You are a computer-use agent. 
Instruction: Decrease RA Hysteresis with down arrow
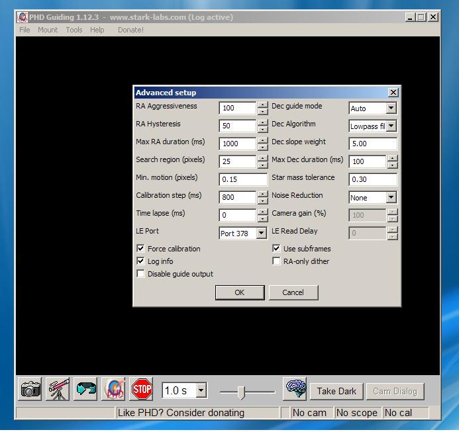click(262, 129)
